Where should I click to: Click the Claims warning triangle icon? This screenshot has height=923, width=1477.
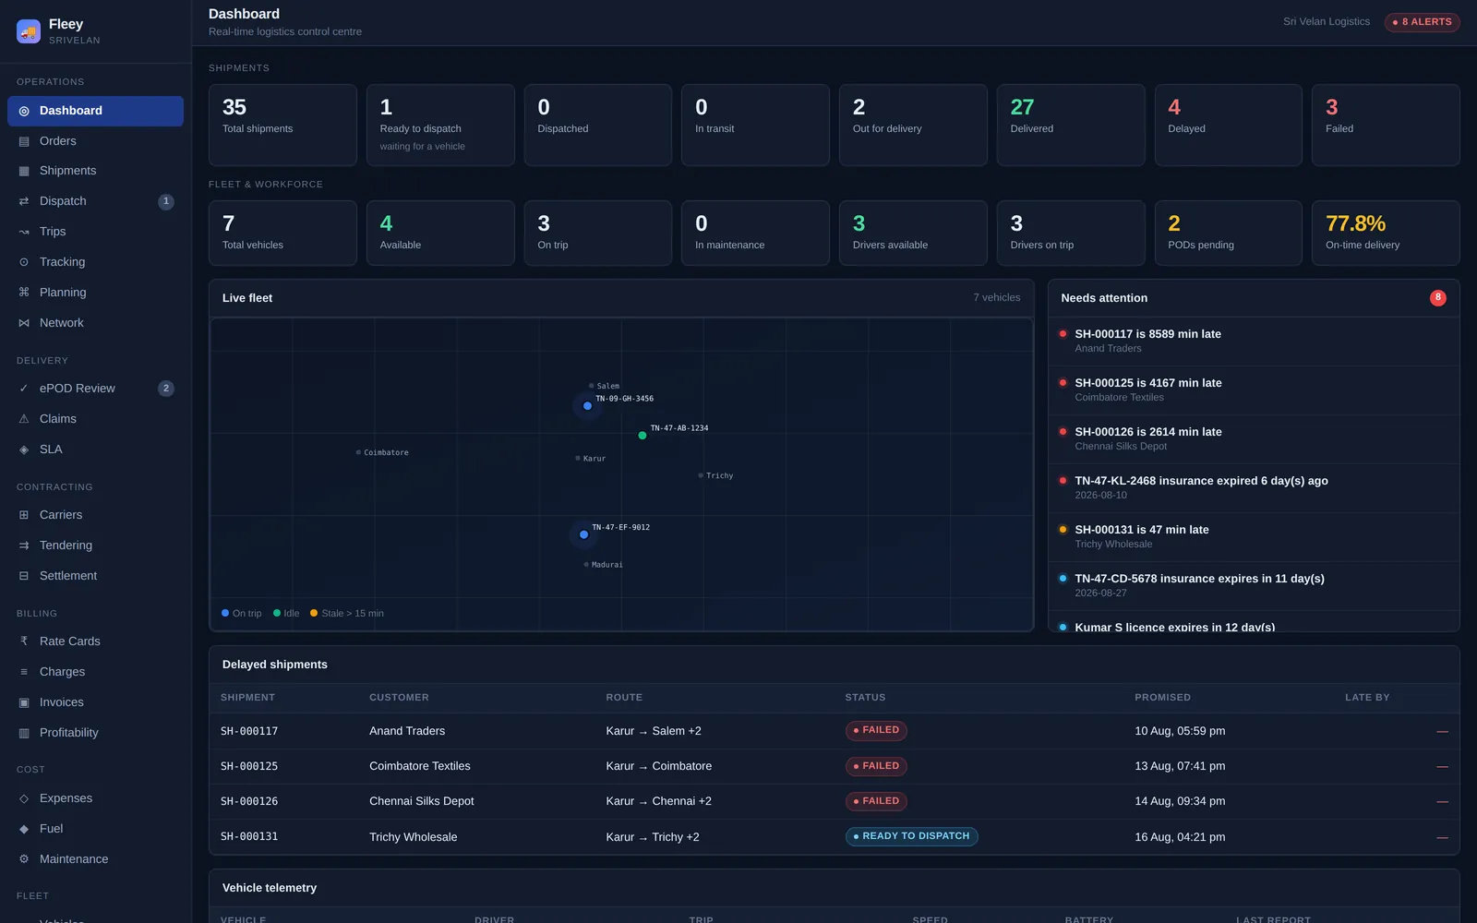click(x=24, y=419)
